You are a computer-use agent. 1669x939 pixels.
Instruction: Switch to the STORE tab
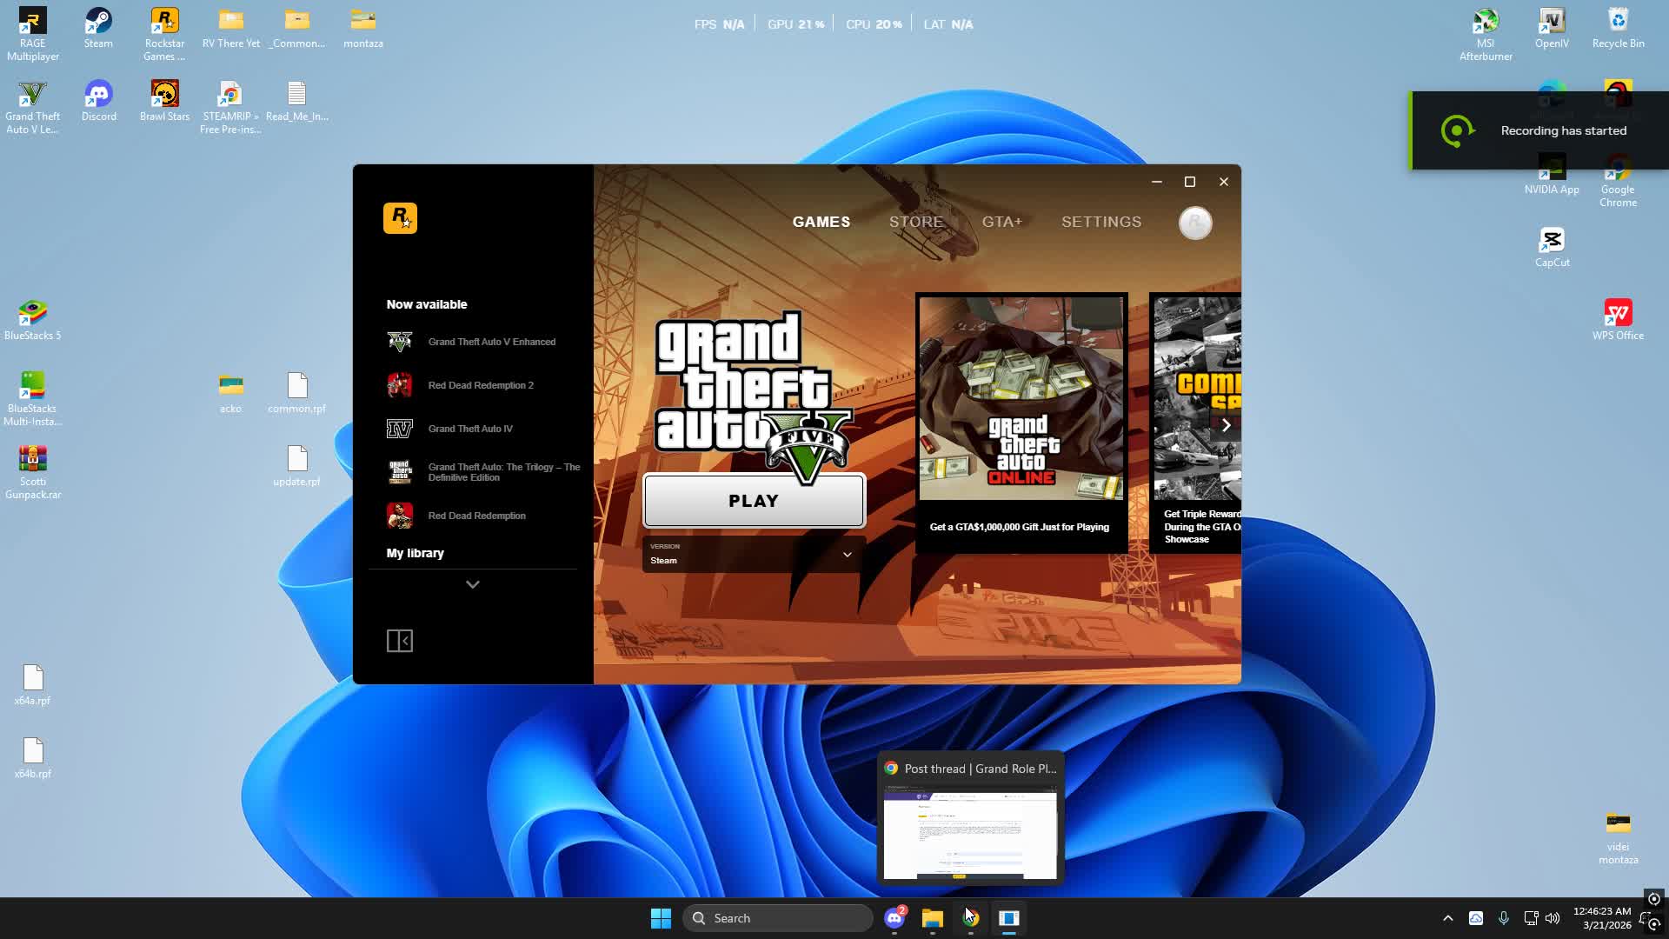click(915, 222)
